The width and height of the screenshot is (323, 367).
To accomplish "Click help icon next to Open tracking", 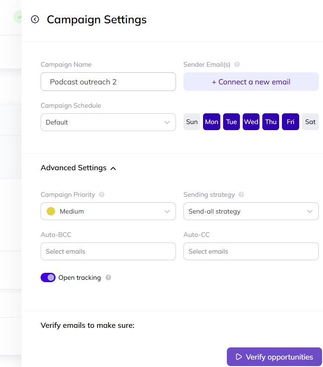I will [x=108, y=277].
